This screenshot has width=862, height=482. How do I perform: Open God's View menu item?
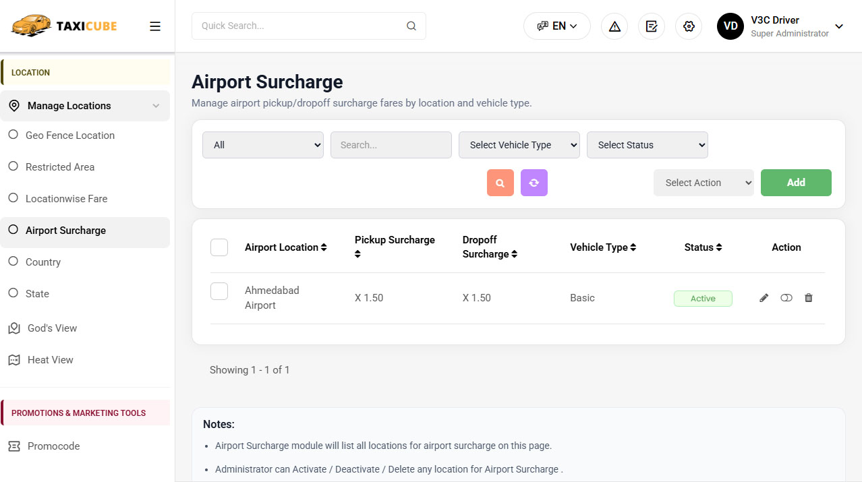85,328
